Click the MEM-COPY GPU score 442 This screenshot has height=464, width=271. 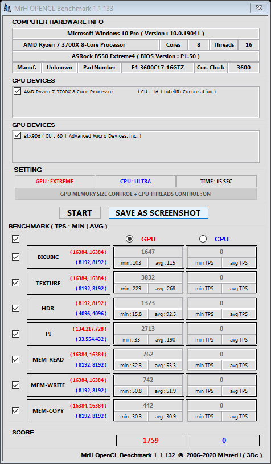pyautogui.click(x=148, y=405)
